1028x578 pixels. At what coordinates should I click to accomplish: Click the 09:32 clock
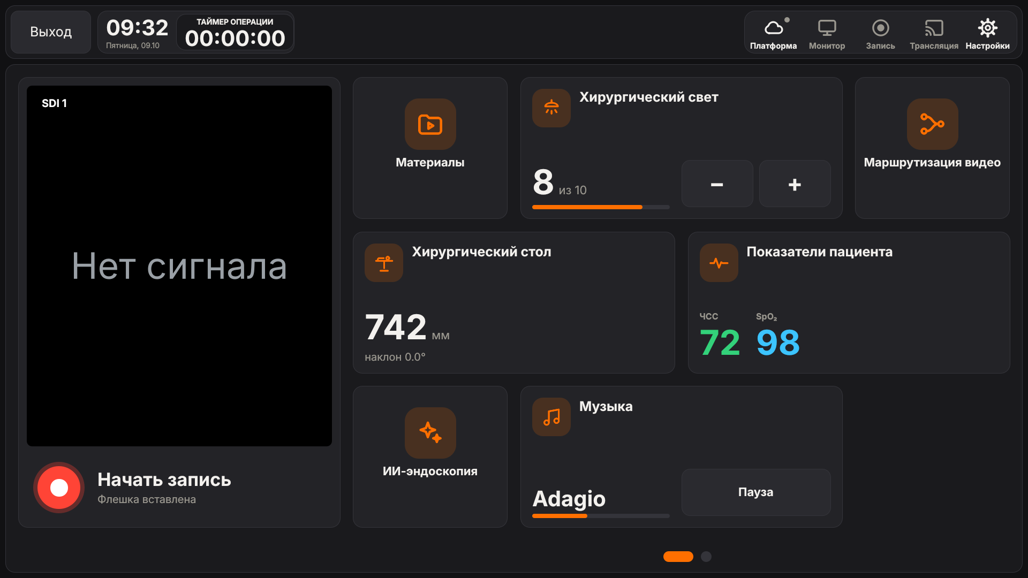[x=137, y=28]
